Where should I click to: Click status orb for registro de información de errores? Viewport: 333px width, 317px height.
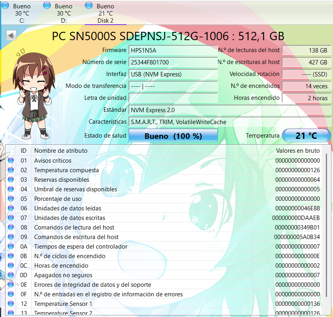(x=11, y=294)
